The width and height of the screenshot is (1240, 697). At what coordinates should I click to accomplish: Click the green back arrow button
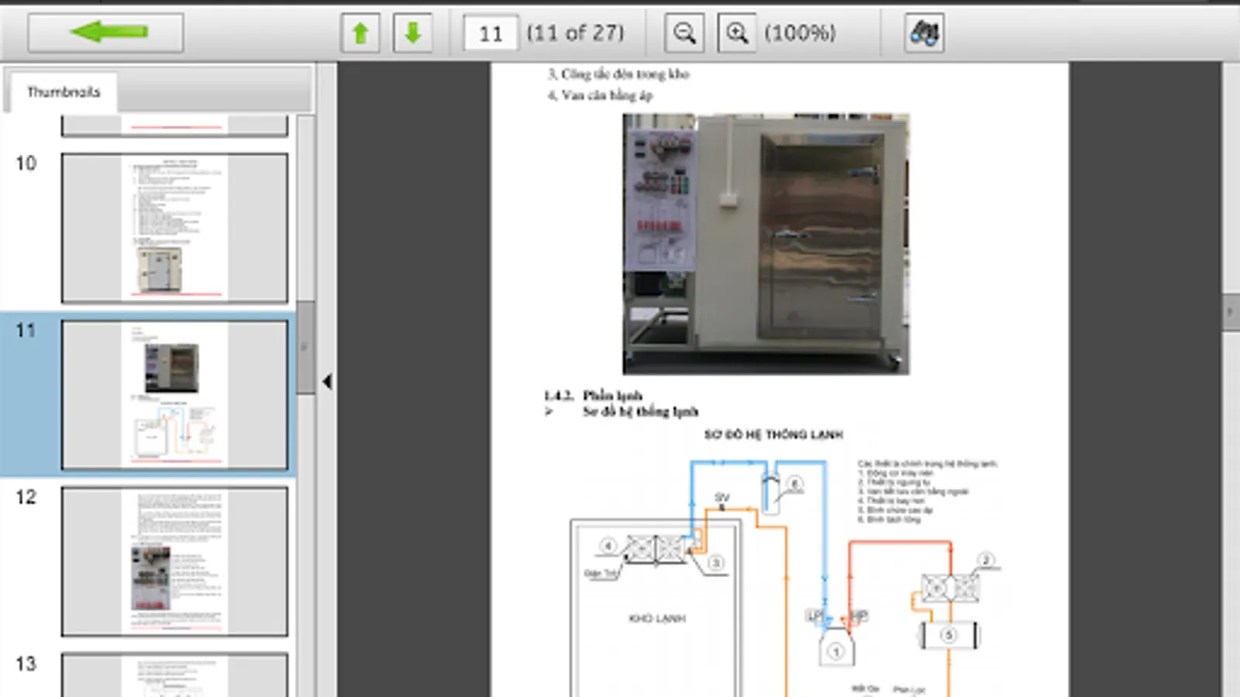[104, 32]
